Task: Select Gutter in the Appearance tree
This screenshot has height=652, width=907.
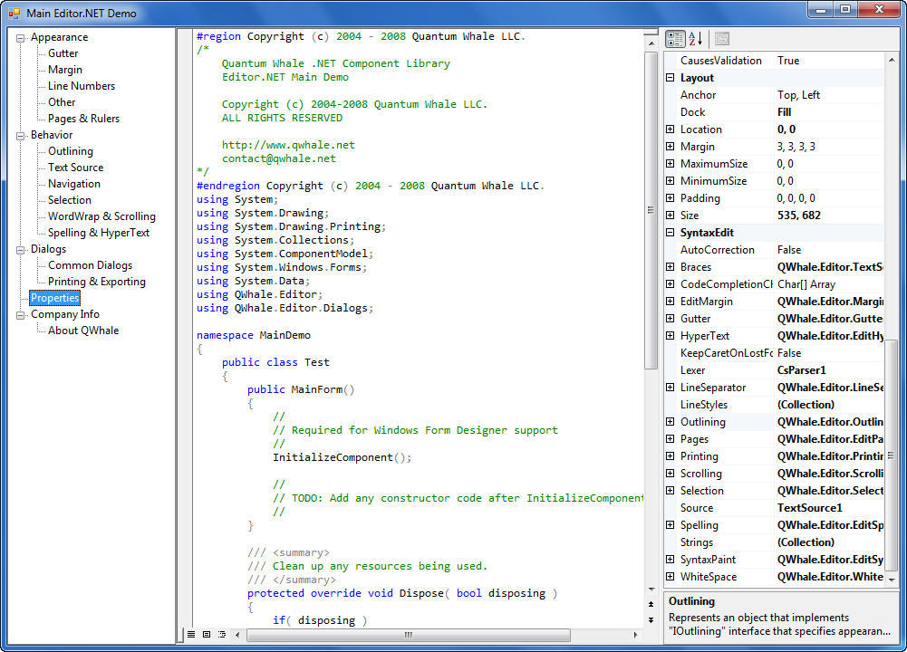Action: (x=63, y=53)
